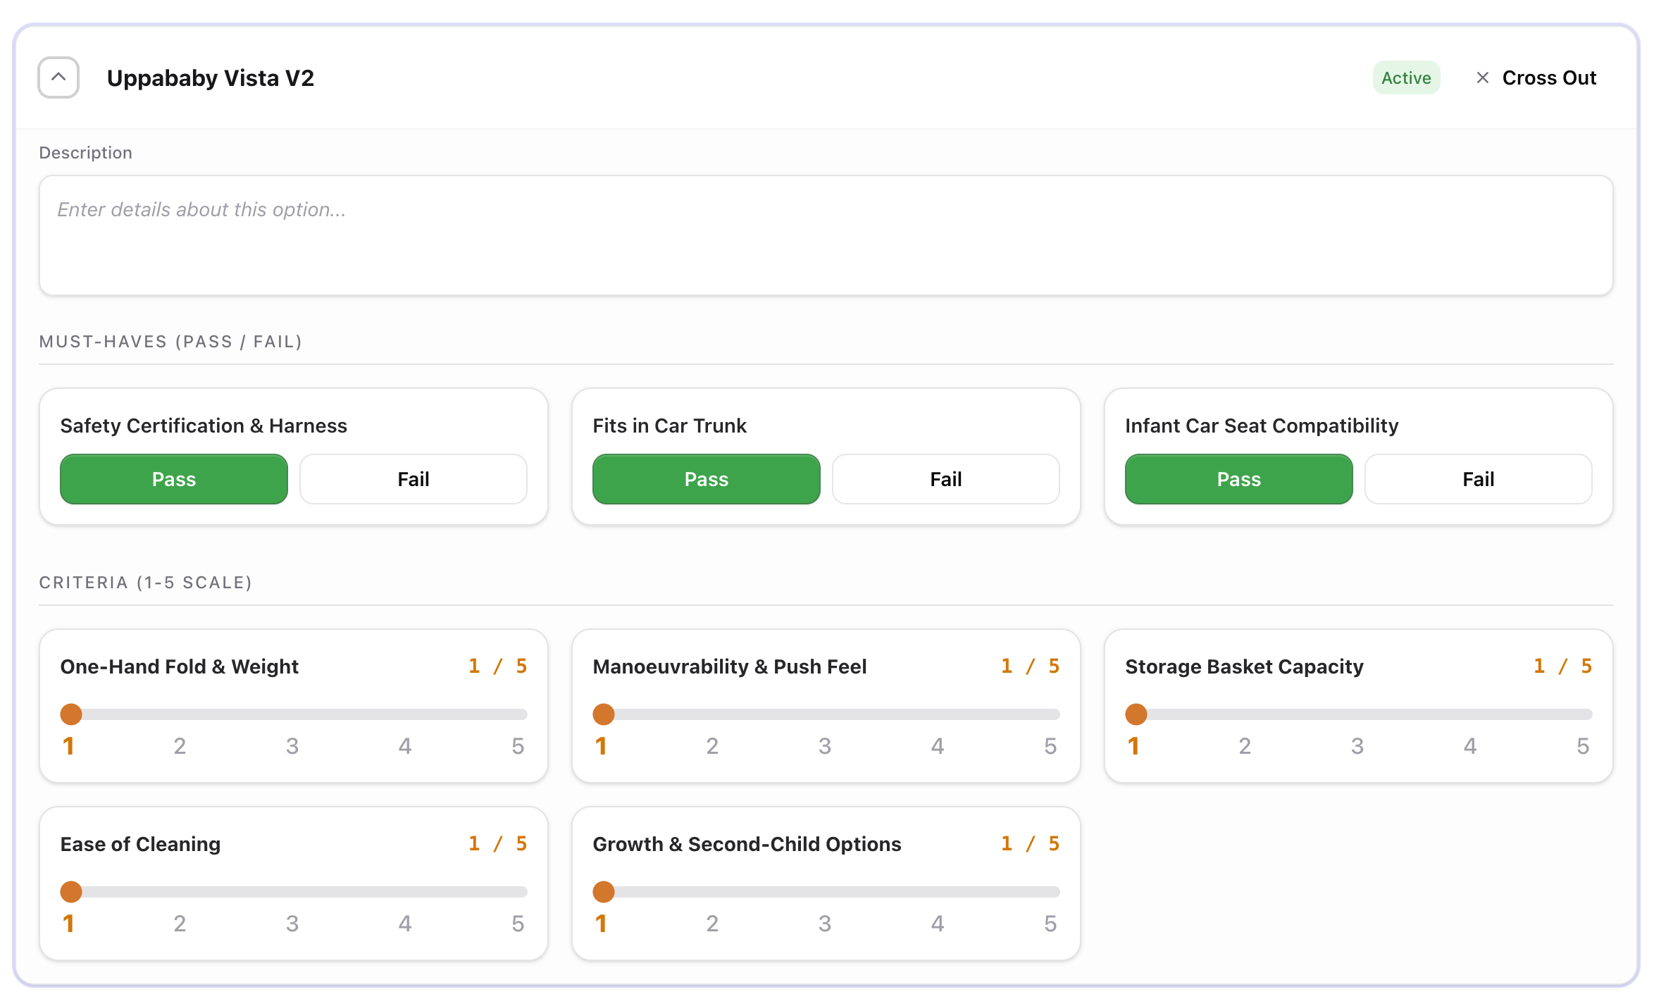Set Ease of Cleaning to 4

point(405,923)
